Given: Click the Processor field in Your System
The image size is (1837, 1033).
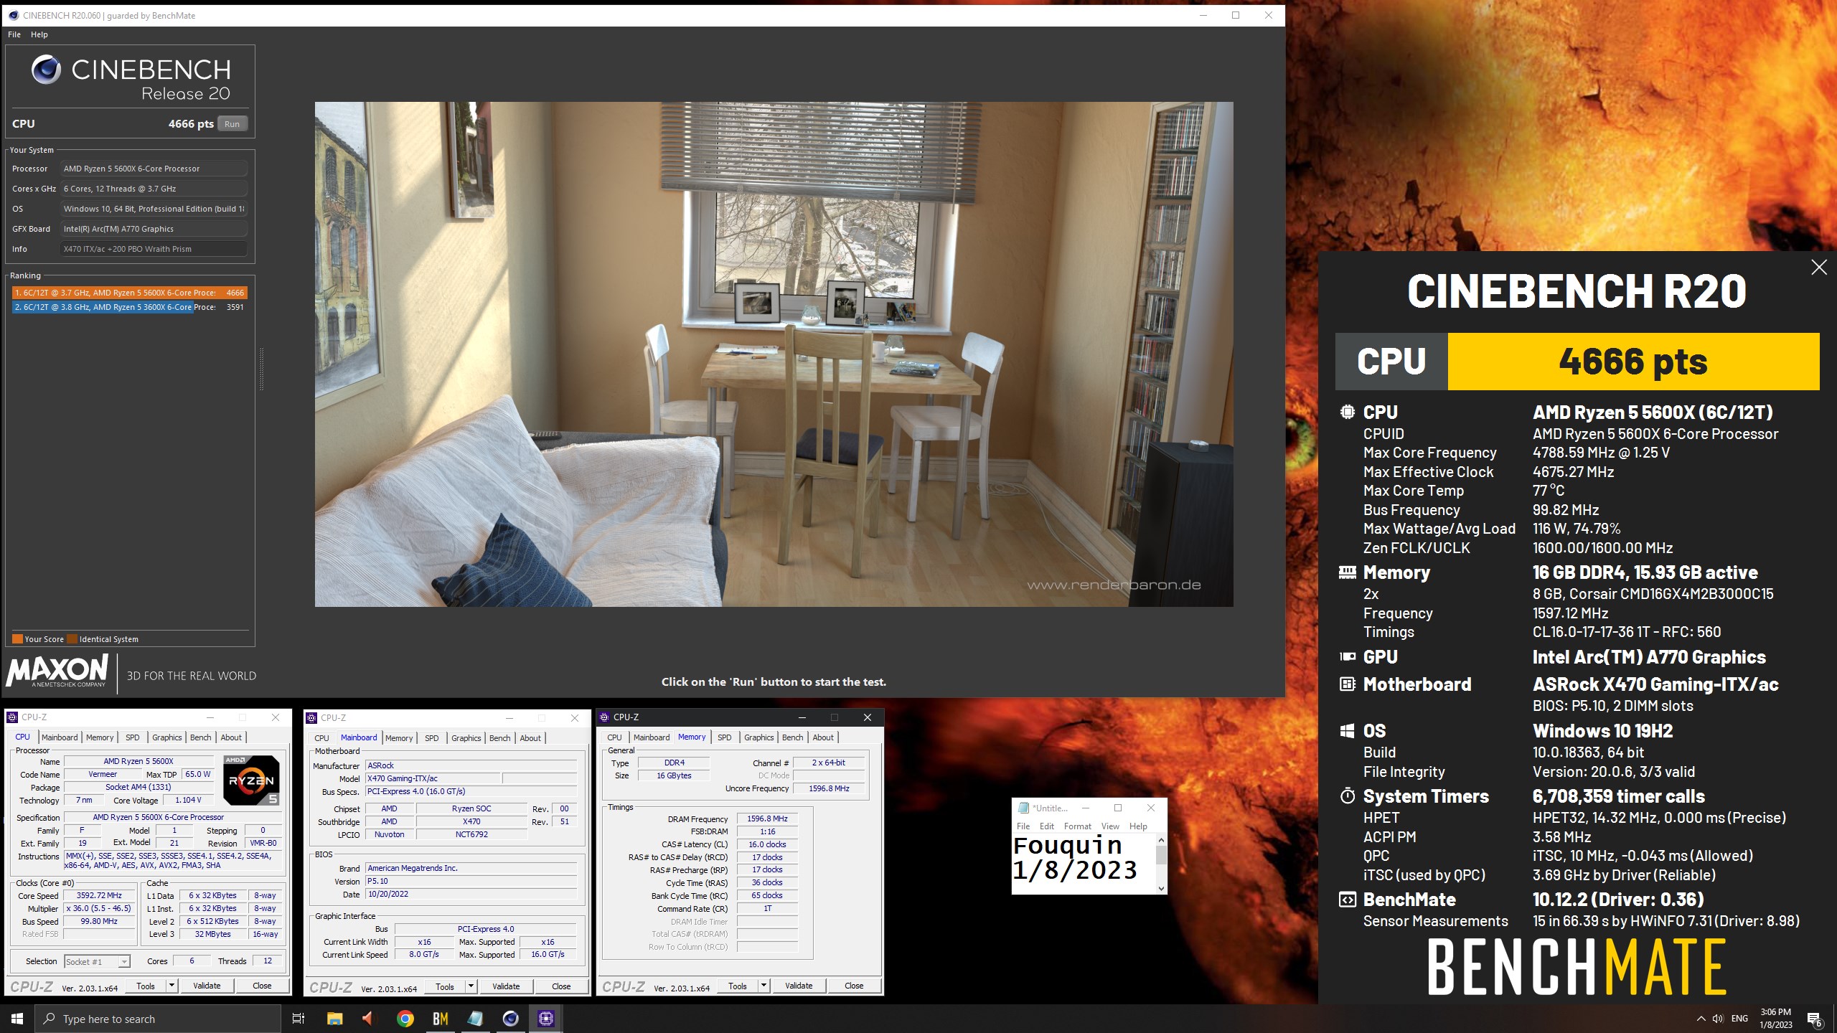Looking at the screenshot, I should pos(154,169).
